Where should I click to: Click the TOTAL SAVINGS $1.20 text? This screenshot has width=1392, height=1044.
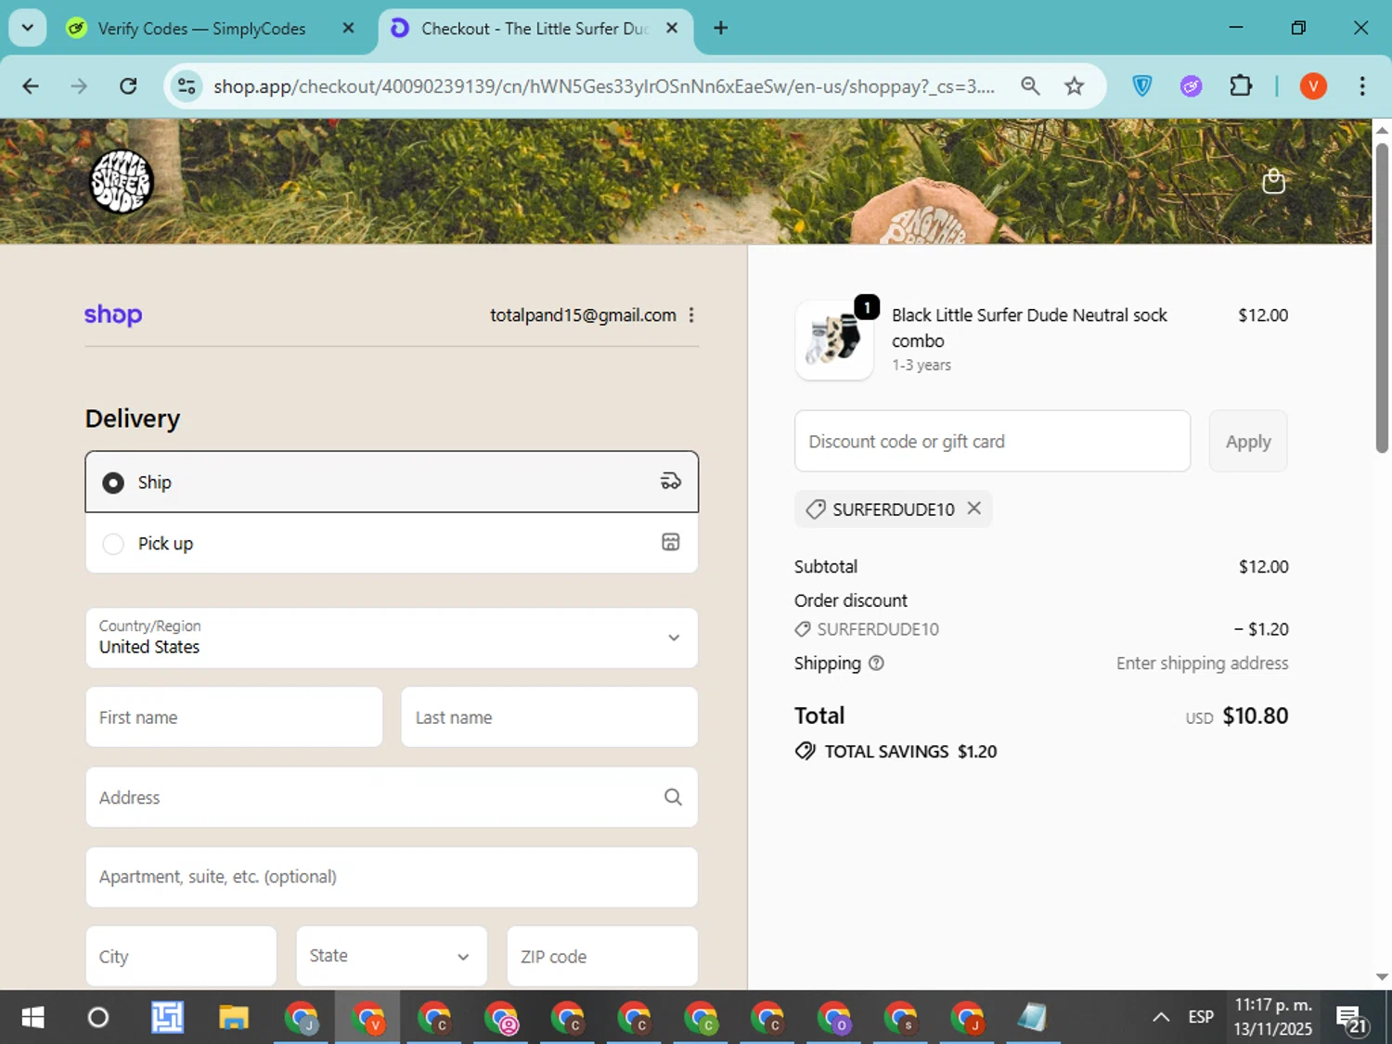pos(910,752)
